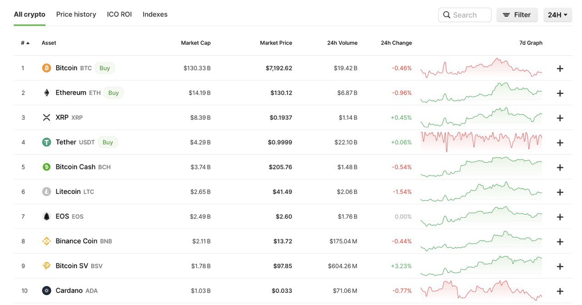Click Tether volume $22.10 B
The image size is (582, 305).
tap(346, 142)
